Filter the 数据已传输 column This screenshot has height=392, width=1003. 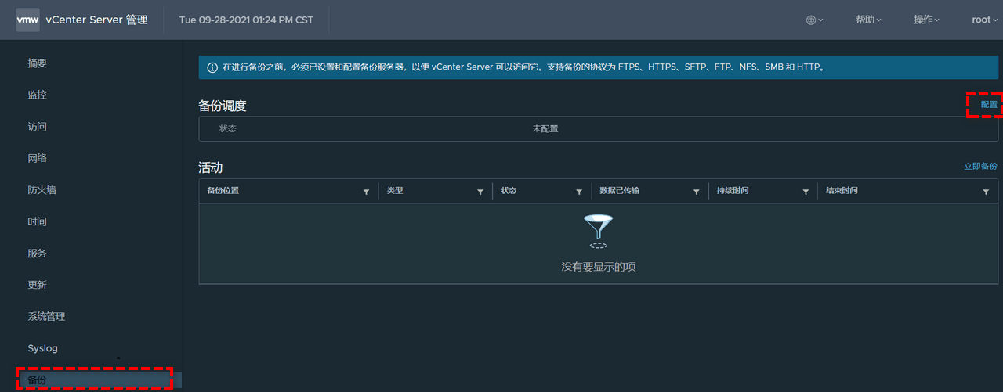tap(696, 192)
